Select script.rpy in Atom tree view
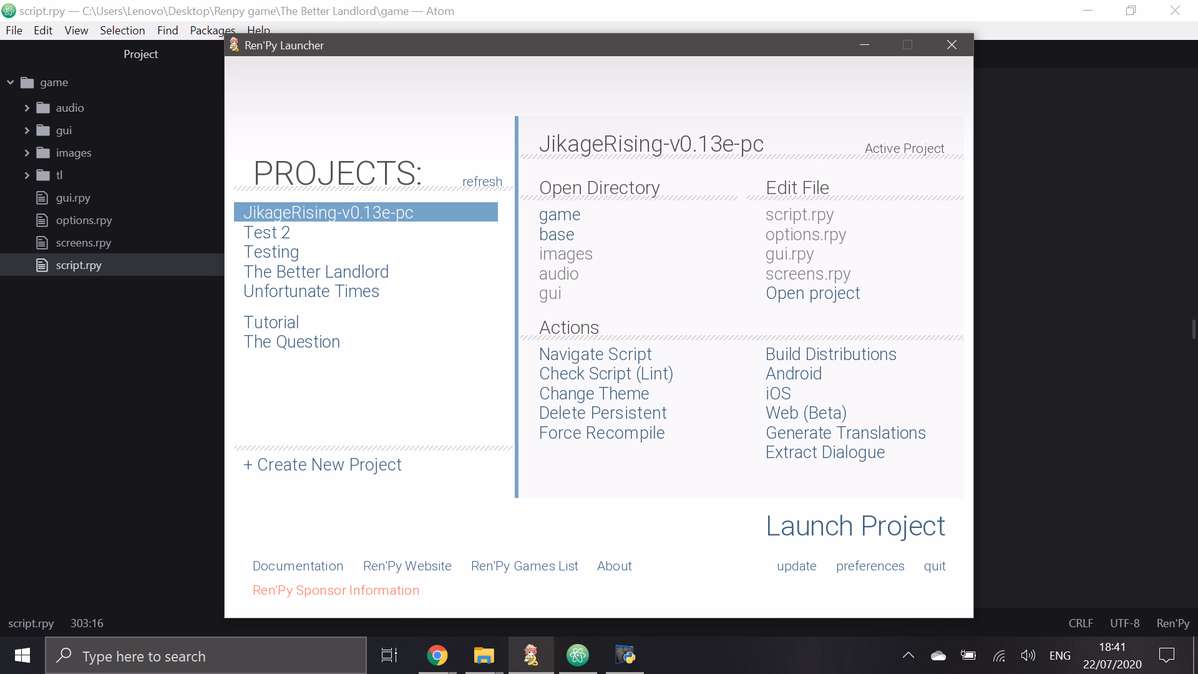1198x674 pixels. [78, 265]
